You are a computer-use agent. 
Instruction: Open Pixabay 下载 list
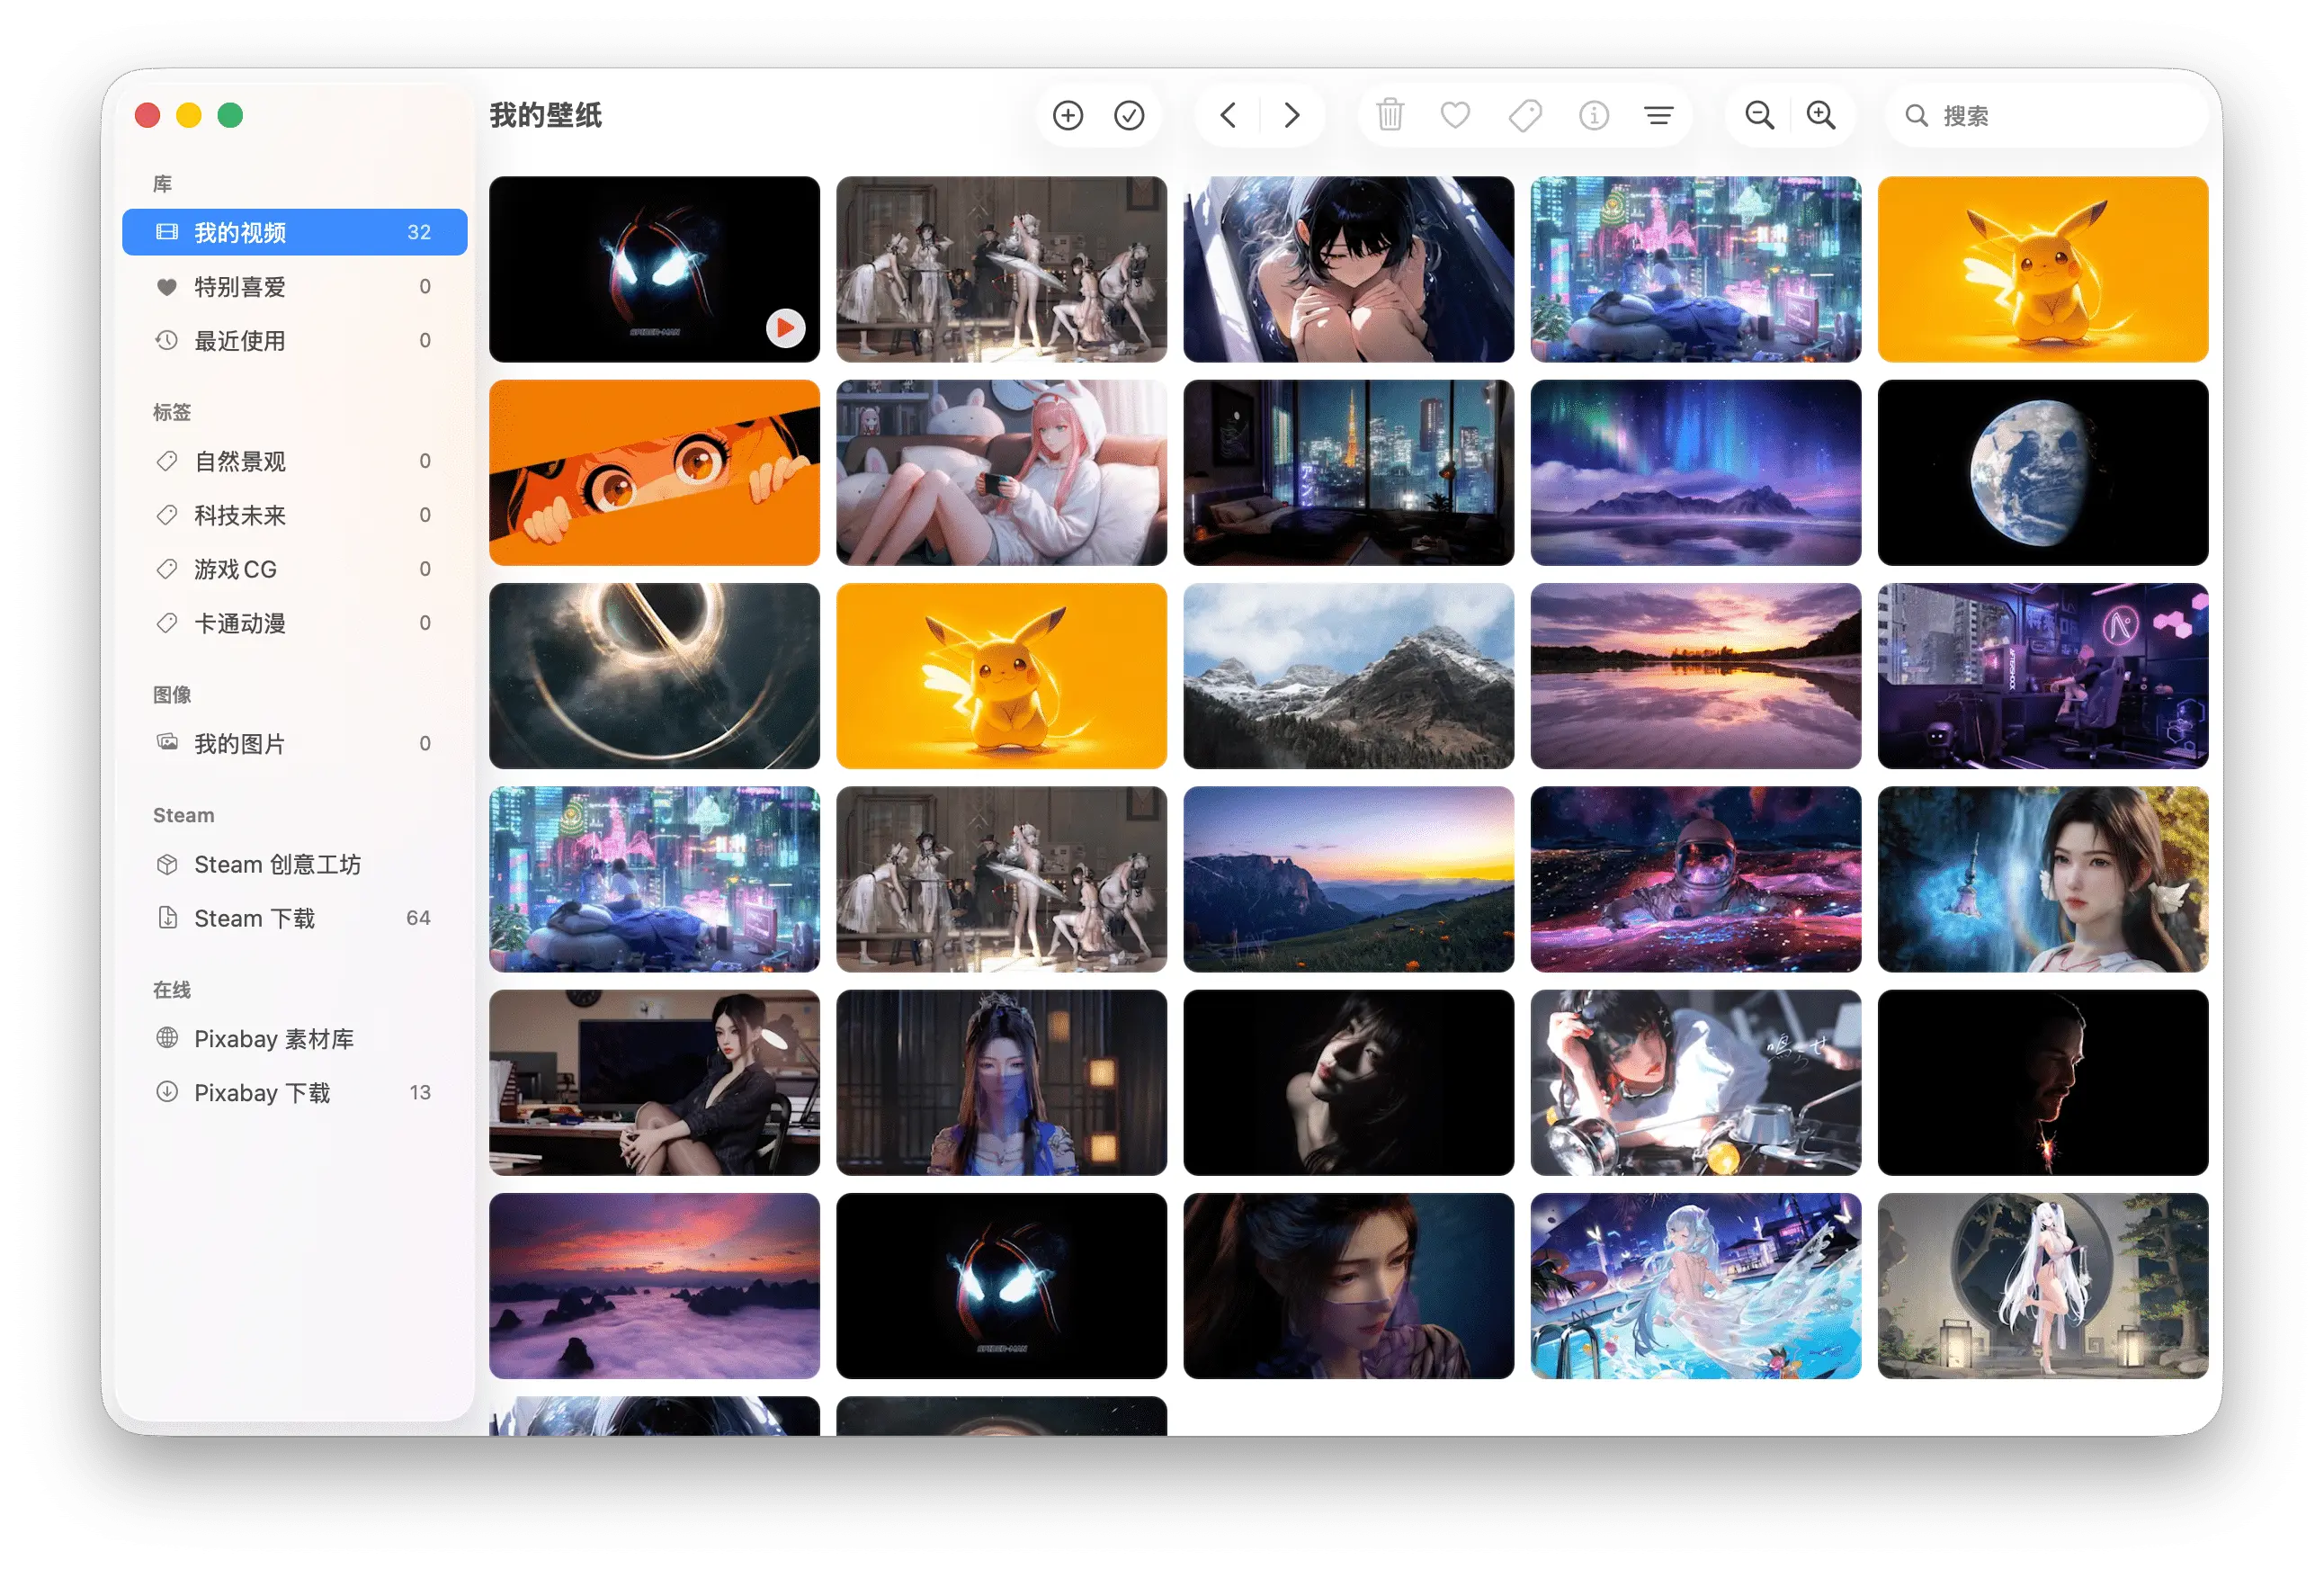coord(295,1093)
